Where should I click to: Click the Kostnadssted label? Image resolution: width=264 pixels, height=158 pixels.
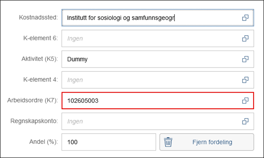tap(38, 17)
